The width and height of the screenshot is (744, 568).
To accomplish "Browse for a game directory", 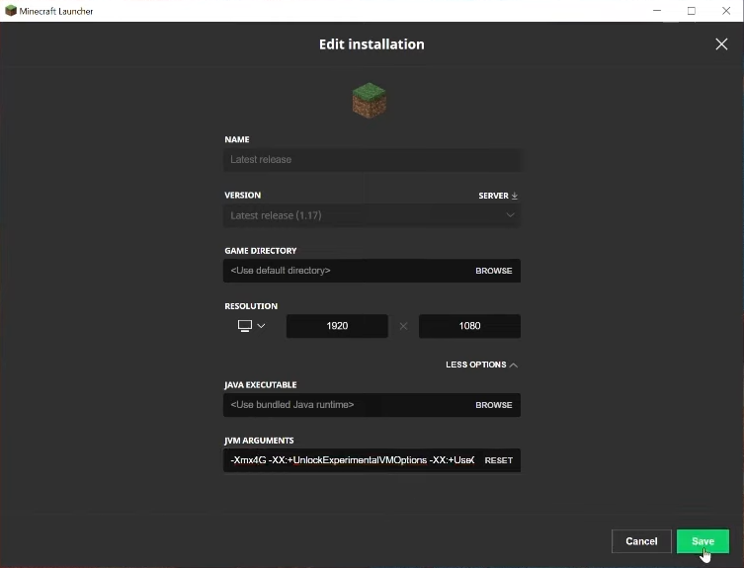I will 493,271.
